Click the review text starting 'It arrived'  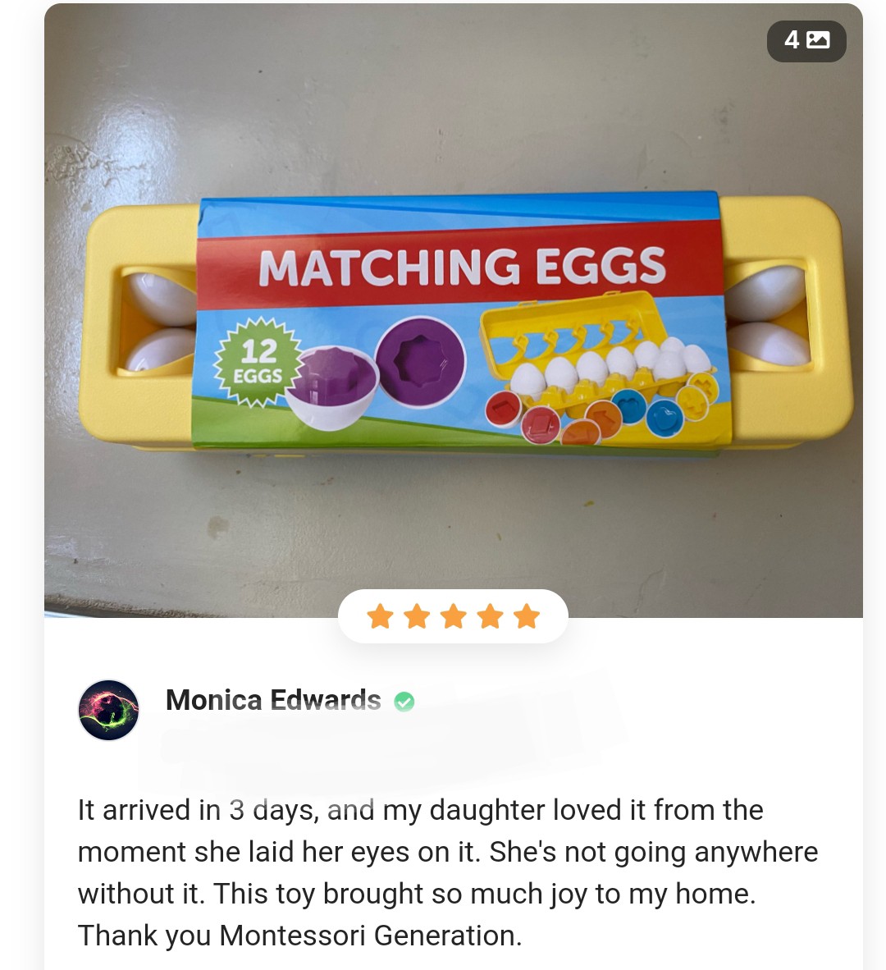tap(448, 872)
